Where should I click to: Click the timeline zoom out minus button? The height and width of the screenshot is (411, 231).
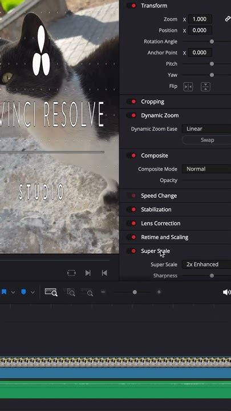[103, 292]
